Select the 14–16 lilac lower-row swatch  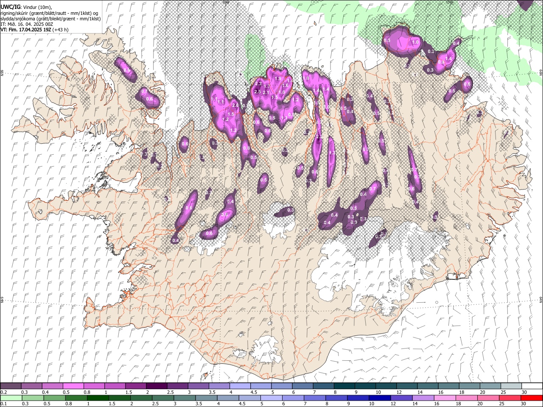pyautogui.click(x=423, y=398)
